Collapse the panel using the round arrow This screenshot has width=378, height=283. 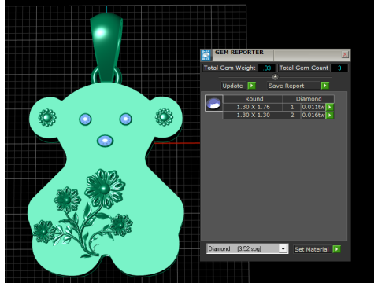pos(275,77)
